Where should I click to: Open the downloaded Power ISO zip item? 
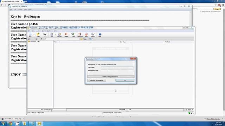[x=12, y=119]
